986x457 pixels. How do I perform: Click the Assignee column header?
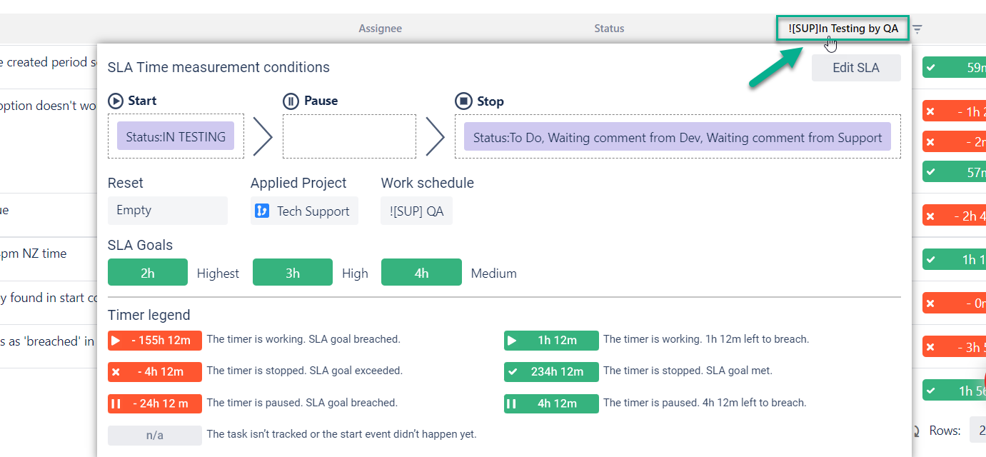point(380,29)
